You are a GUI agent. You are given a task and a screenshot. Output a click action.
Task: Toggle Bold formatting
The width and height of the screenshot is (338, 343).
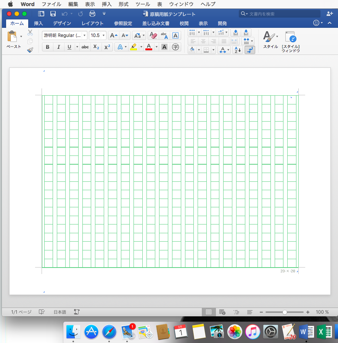(48, 47)
